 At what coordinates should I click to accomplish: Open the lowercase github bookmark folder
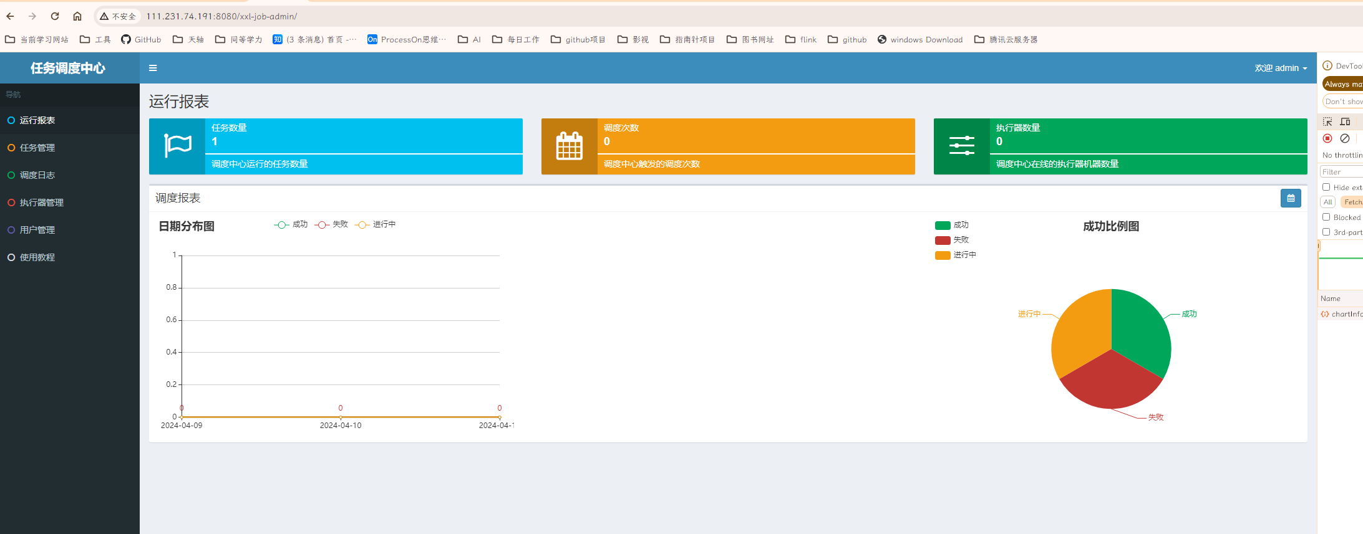click(x=847, y=39)
